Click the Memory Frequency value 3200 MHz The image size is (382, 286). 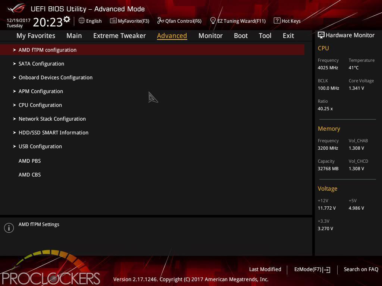pyautogui.click(x=328, y=148)
